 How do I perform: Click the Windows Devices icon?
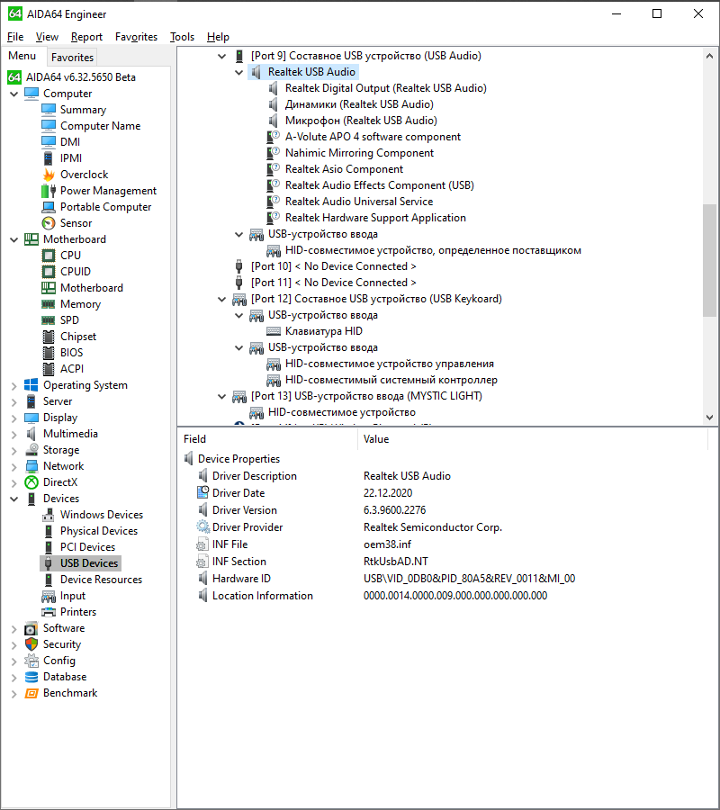coord(49,515)
